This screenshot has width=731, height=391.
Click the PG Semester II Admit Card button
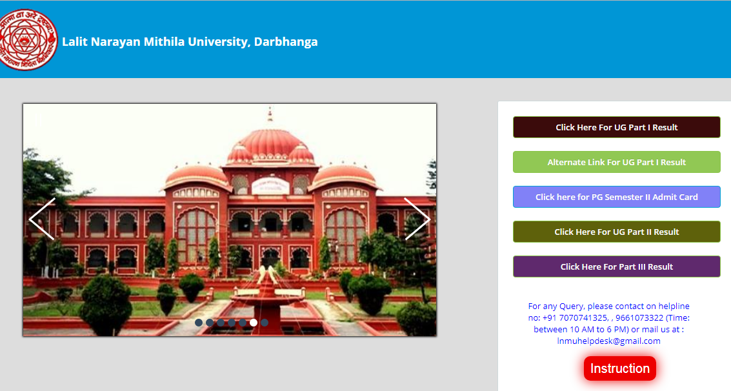[616, 197]
